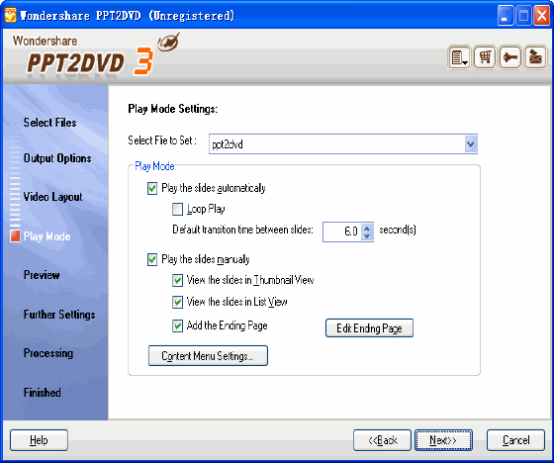This screenshot has width=554, height=463.
Task: Go to Preview step
Action: (42, 275)
